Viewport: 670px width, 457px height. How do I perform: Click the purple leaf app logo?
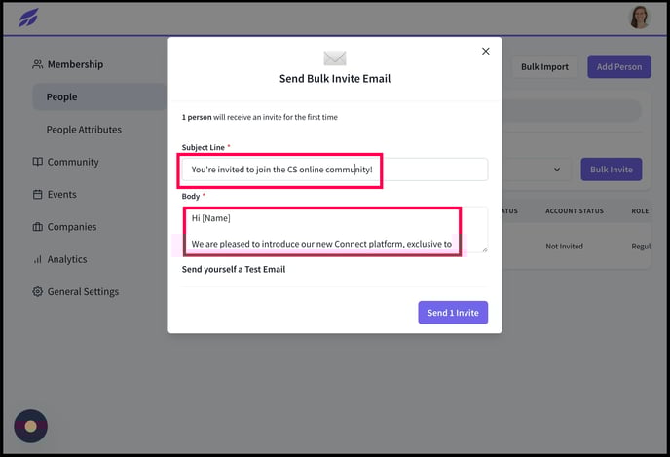[28, 18]
